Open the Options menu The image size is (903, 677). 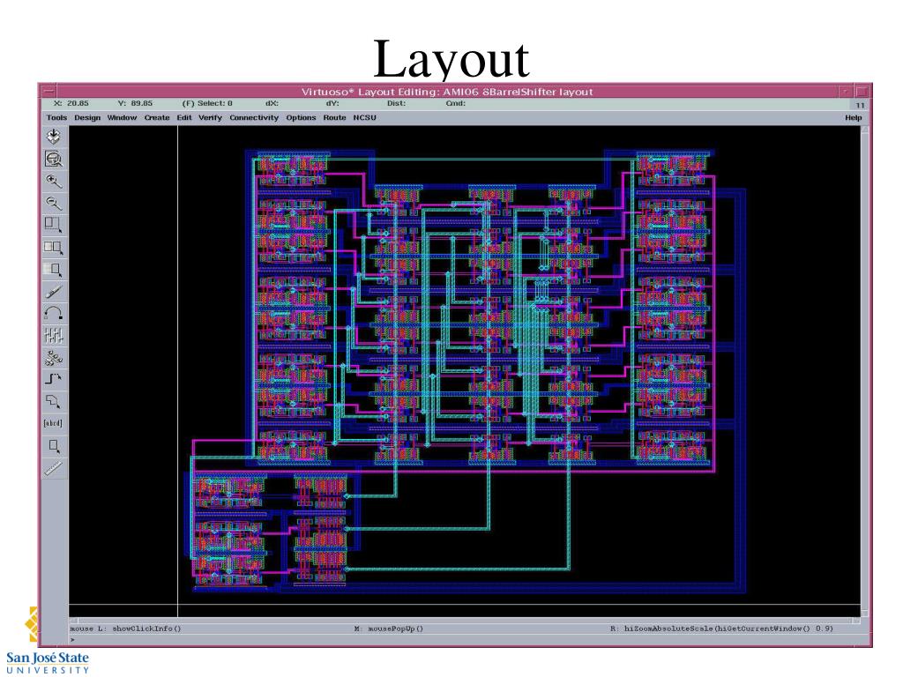302,117
